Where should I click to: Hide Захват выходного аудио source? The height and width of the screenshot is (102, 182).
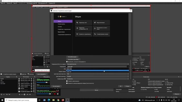tap(32, 84)
